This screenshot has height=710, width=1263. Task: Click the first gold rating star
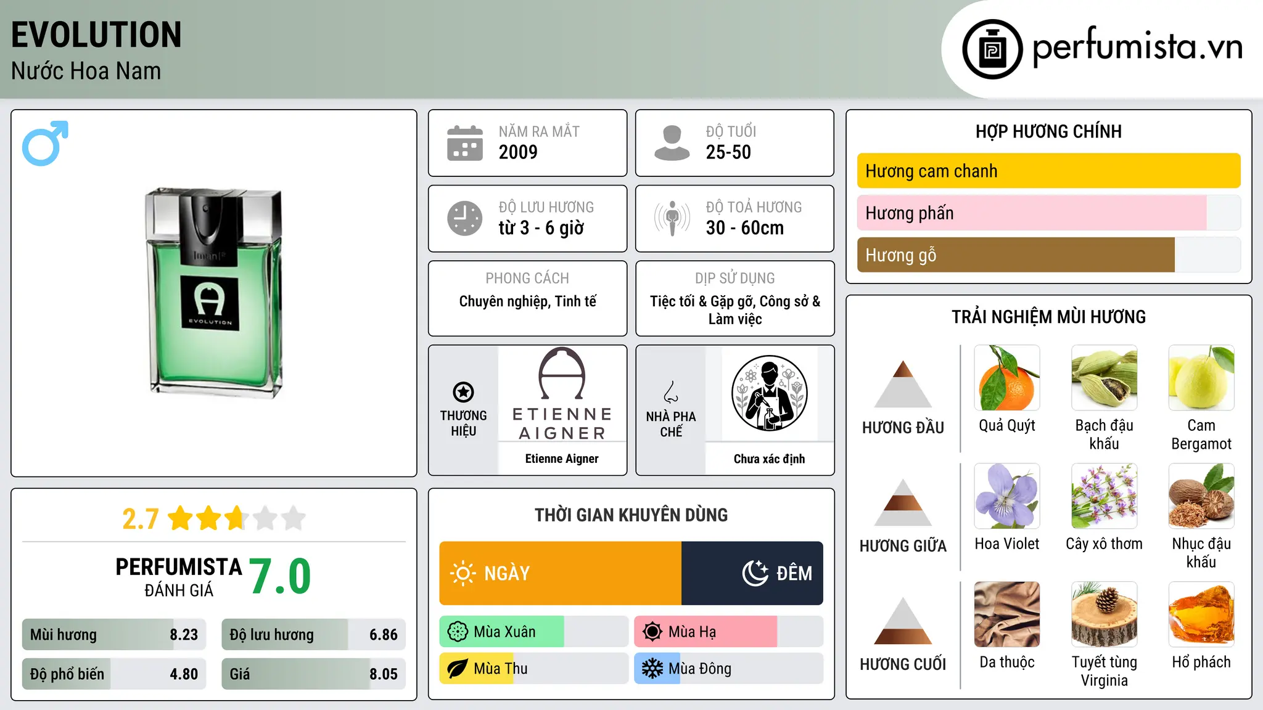point(181,518)
